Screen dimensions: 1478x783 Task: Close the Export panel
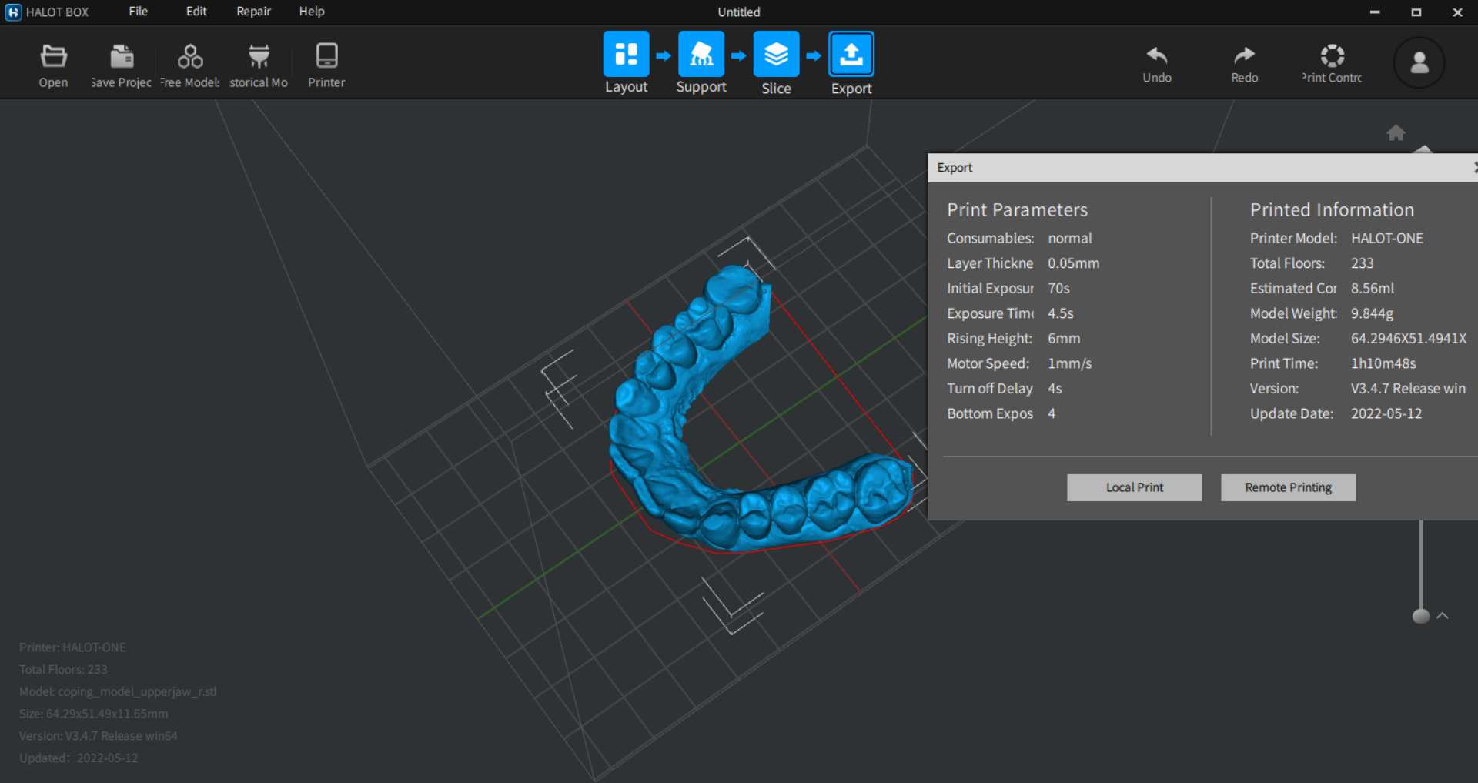1475,167
